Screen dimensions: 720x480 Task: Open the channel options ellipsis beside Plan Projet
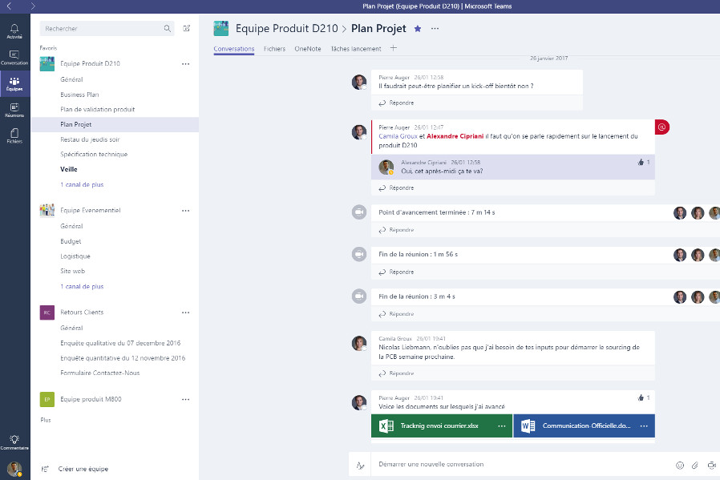pyautogui.click(x=435, y=29)
